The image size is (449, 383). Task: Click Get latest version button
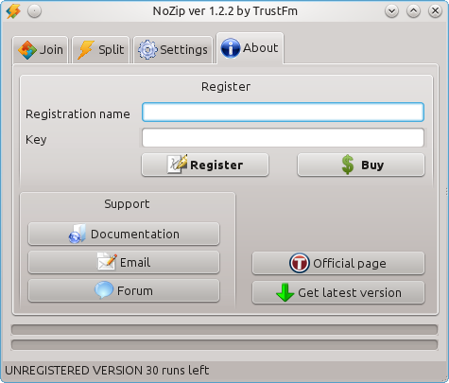click(338, 293)
